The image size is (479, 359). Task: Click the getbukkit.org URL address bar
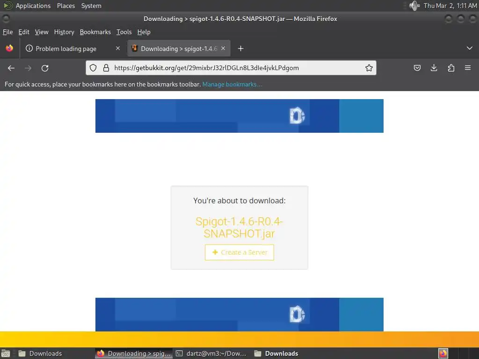pyautogui.click(x=231, y=68)
